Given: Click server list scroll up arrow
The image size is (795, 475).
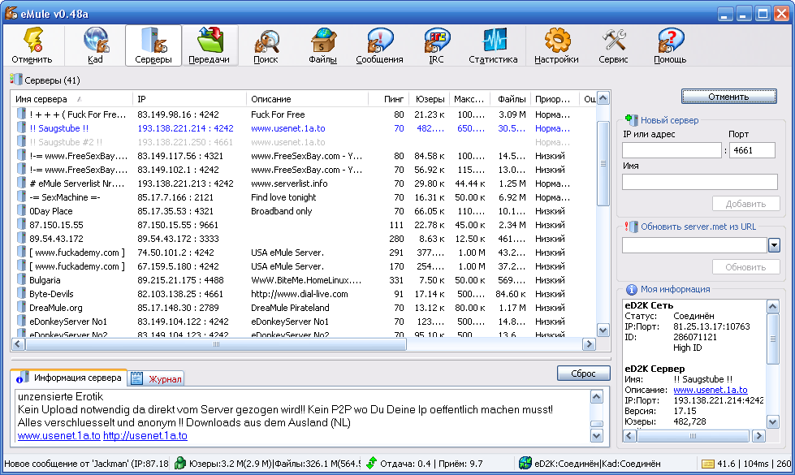Looking at the screenshot, I should point(603,98).
